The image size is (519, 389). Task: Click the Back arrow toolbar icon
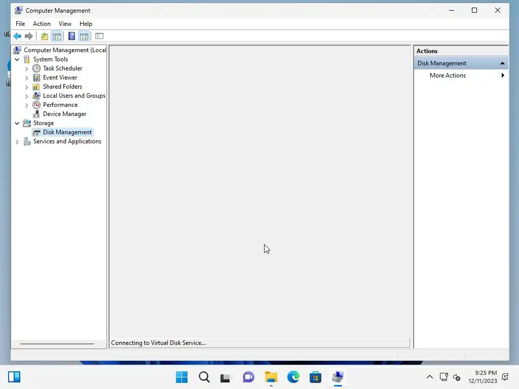(17, 36)
